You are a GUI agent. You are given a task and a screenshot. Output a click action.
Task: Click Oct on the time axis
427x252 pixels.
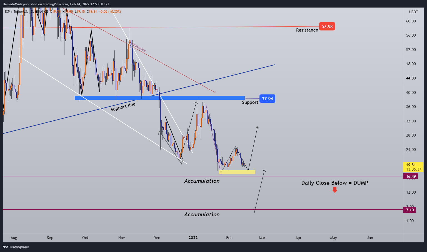coord(85,238)
